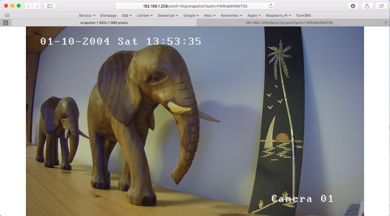Reload the camera snapshot page
Viewport: 390px width, 216px height.
click(271, 6)
